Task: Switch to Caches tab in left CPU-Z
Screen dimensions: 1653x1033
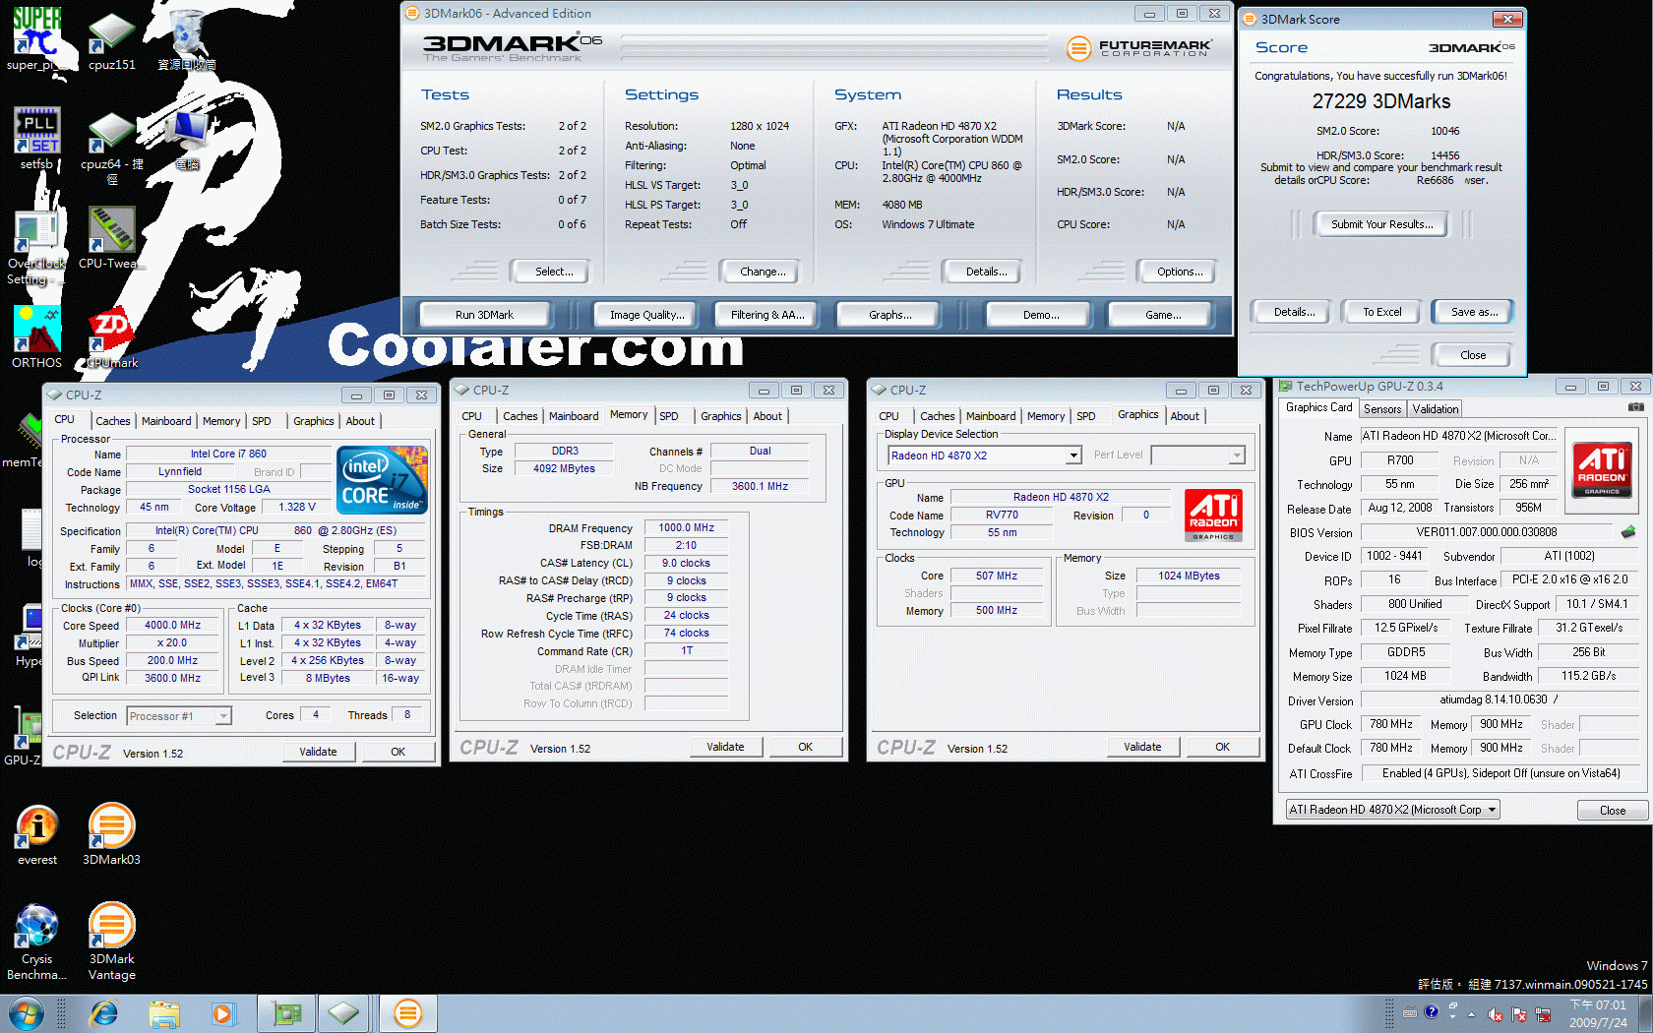Action: (112, 421)
